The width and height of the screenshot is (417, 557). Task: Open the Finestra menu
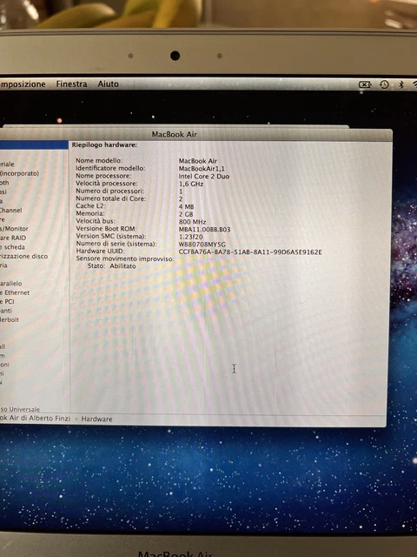(71, 84)
